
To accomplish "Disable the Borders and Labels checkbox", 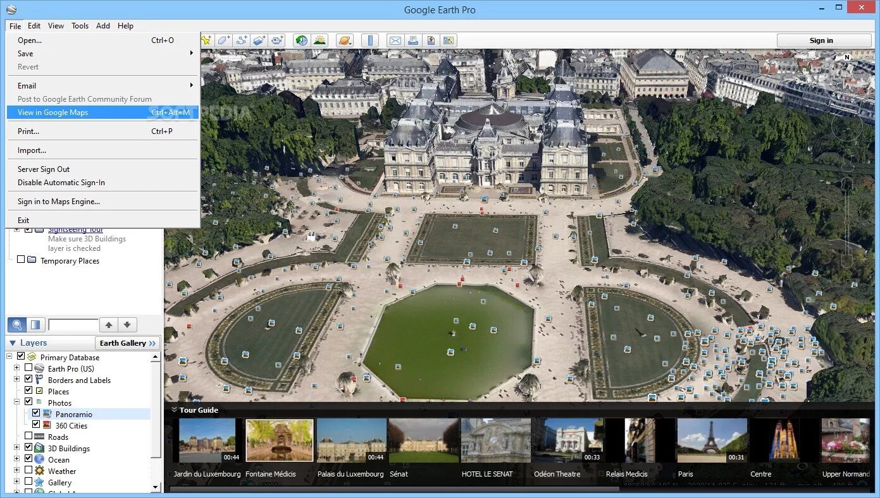I will coord(28,380).
